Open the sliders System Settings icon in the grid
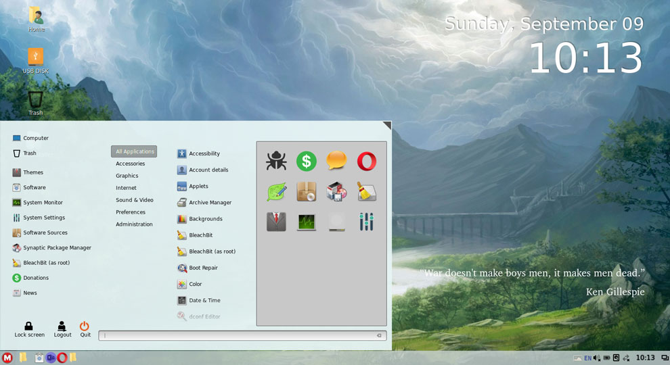Viewport: 670px width, 365px height. click(x=367, y=222)
